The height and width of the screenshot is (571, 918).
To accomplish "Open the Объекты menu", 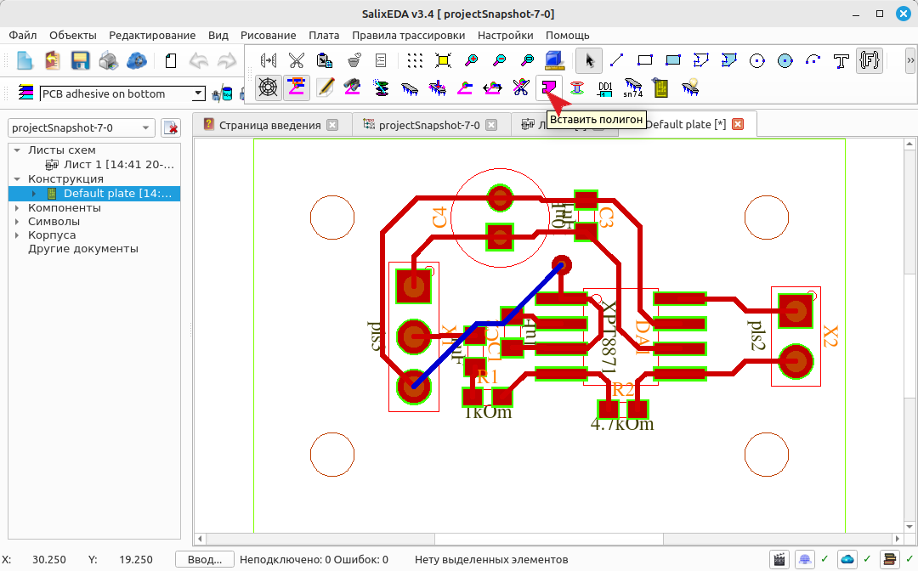I will pos(72,35).
